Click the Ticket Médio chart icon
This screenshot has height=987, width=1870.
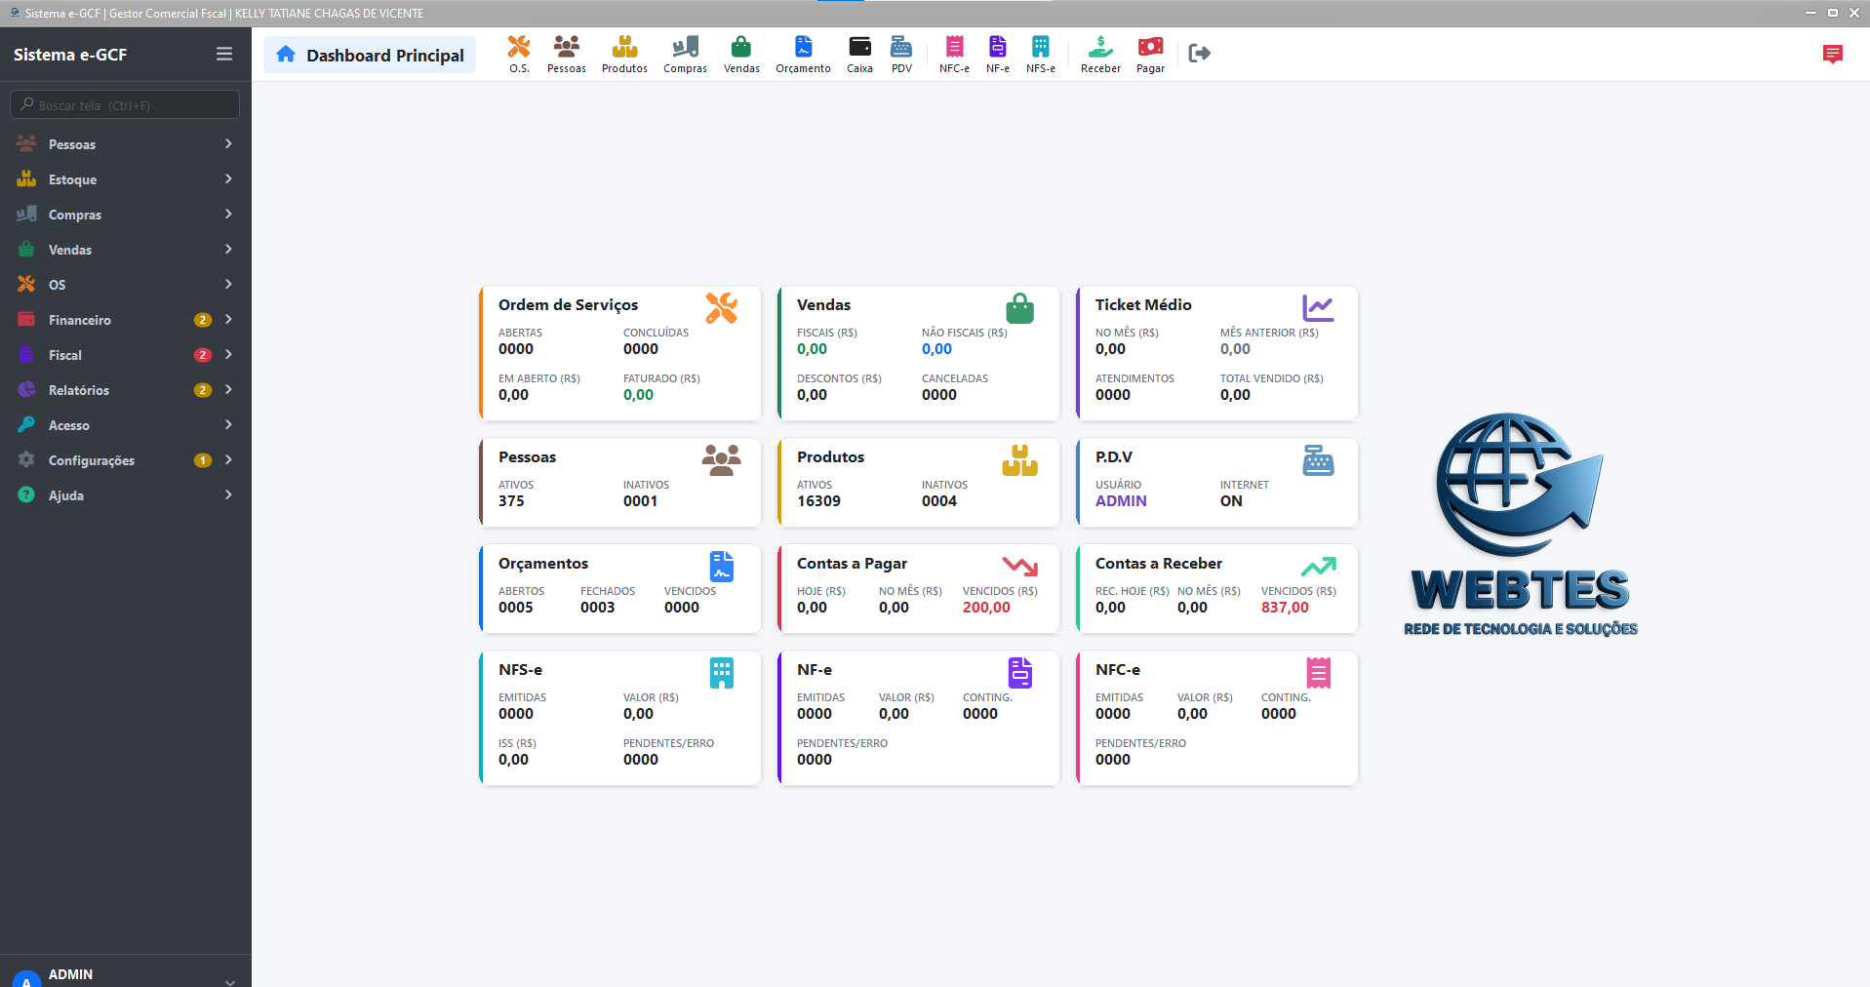pyautogui.click(x=1318, y=308)
